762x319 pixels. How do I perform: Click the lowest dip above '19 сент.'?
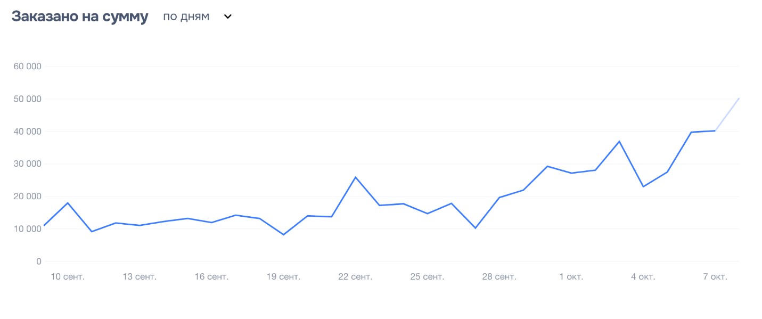[x=283, y=234]
